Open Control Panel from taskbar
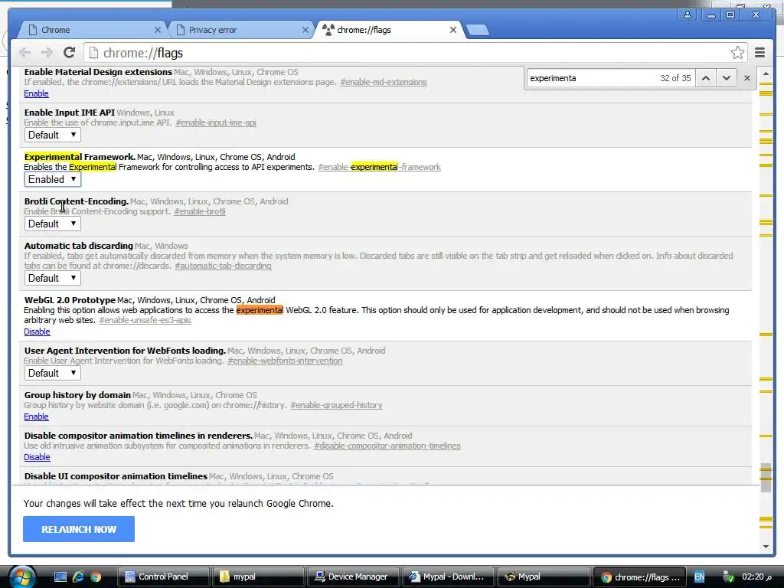Image resolution: width=784 pixels, height=588 pixels. coord(163,577)
